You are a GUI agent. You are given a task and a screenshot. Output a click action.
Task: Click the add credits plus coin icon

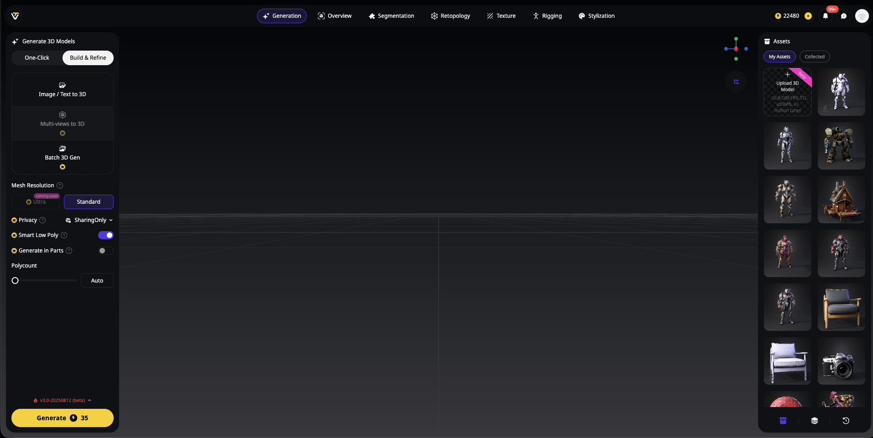808,16
